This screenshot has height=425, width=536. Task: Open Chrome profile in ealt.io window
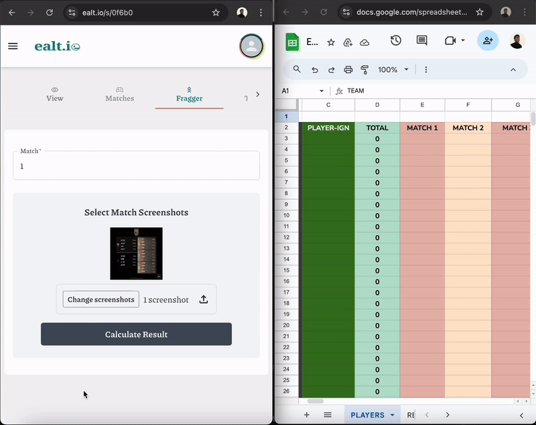[x=242, y=13]
